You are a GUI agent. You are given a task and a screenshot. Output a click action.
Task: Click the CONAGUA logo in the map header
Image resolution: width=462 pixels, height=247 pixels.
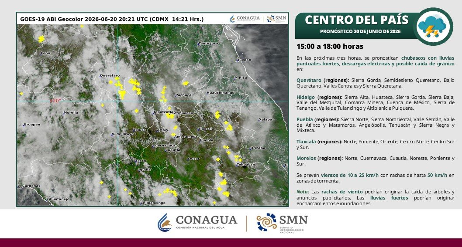(x=245, y=19)
